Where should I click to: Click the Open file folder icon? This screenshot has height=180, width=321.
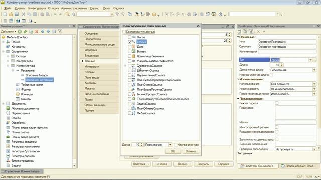[11, 14]
